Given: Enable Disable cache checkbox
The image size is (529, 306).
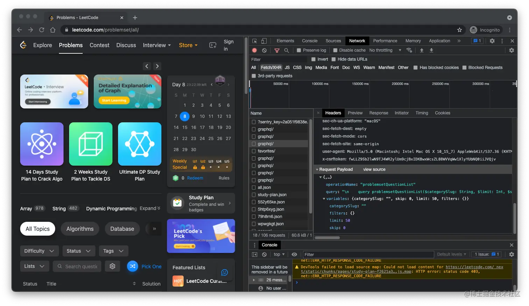Looking at the screenshot, I should (x=335, y=50).
